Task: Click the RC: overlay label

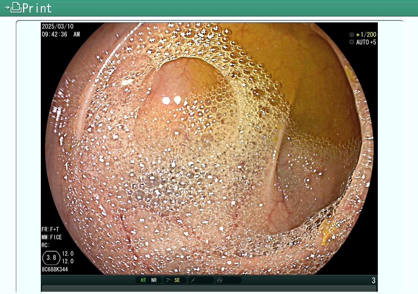Action: pyautogui.click(x=46, y=245)
